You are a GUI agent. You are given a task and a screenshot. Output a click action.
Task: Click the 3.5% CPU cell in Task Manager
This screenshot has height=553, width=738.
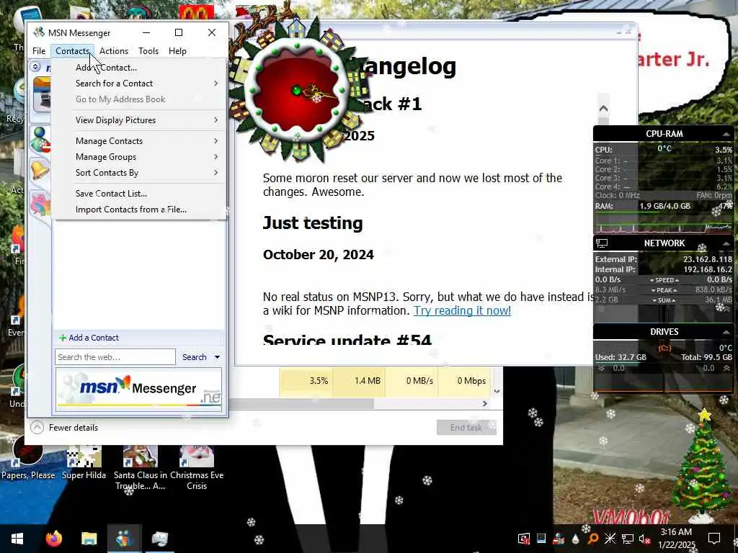point(306,381)
